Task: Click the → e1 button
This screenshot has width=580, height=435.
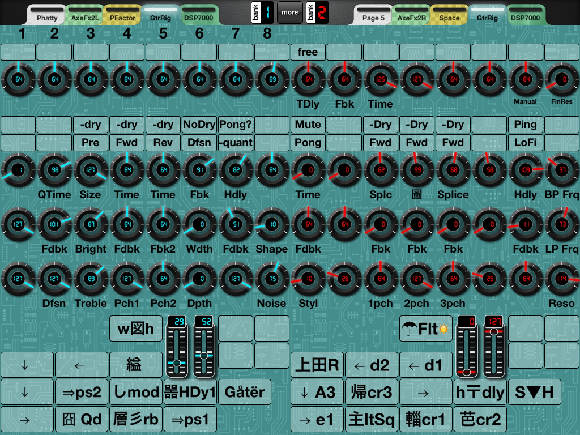Action: [317, 419]
